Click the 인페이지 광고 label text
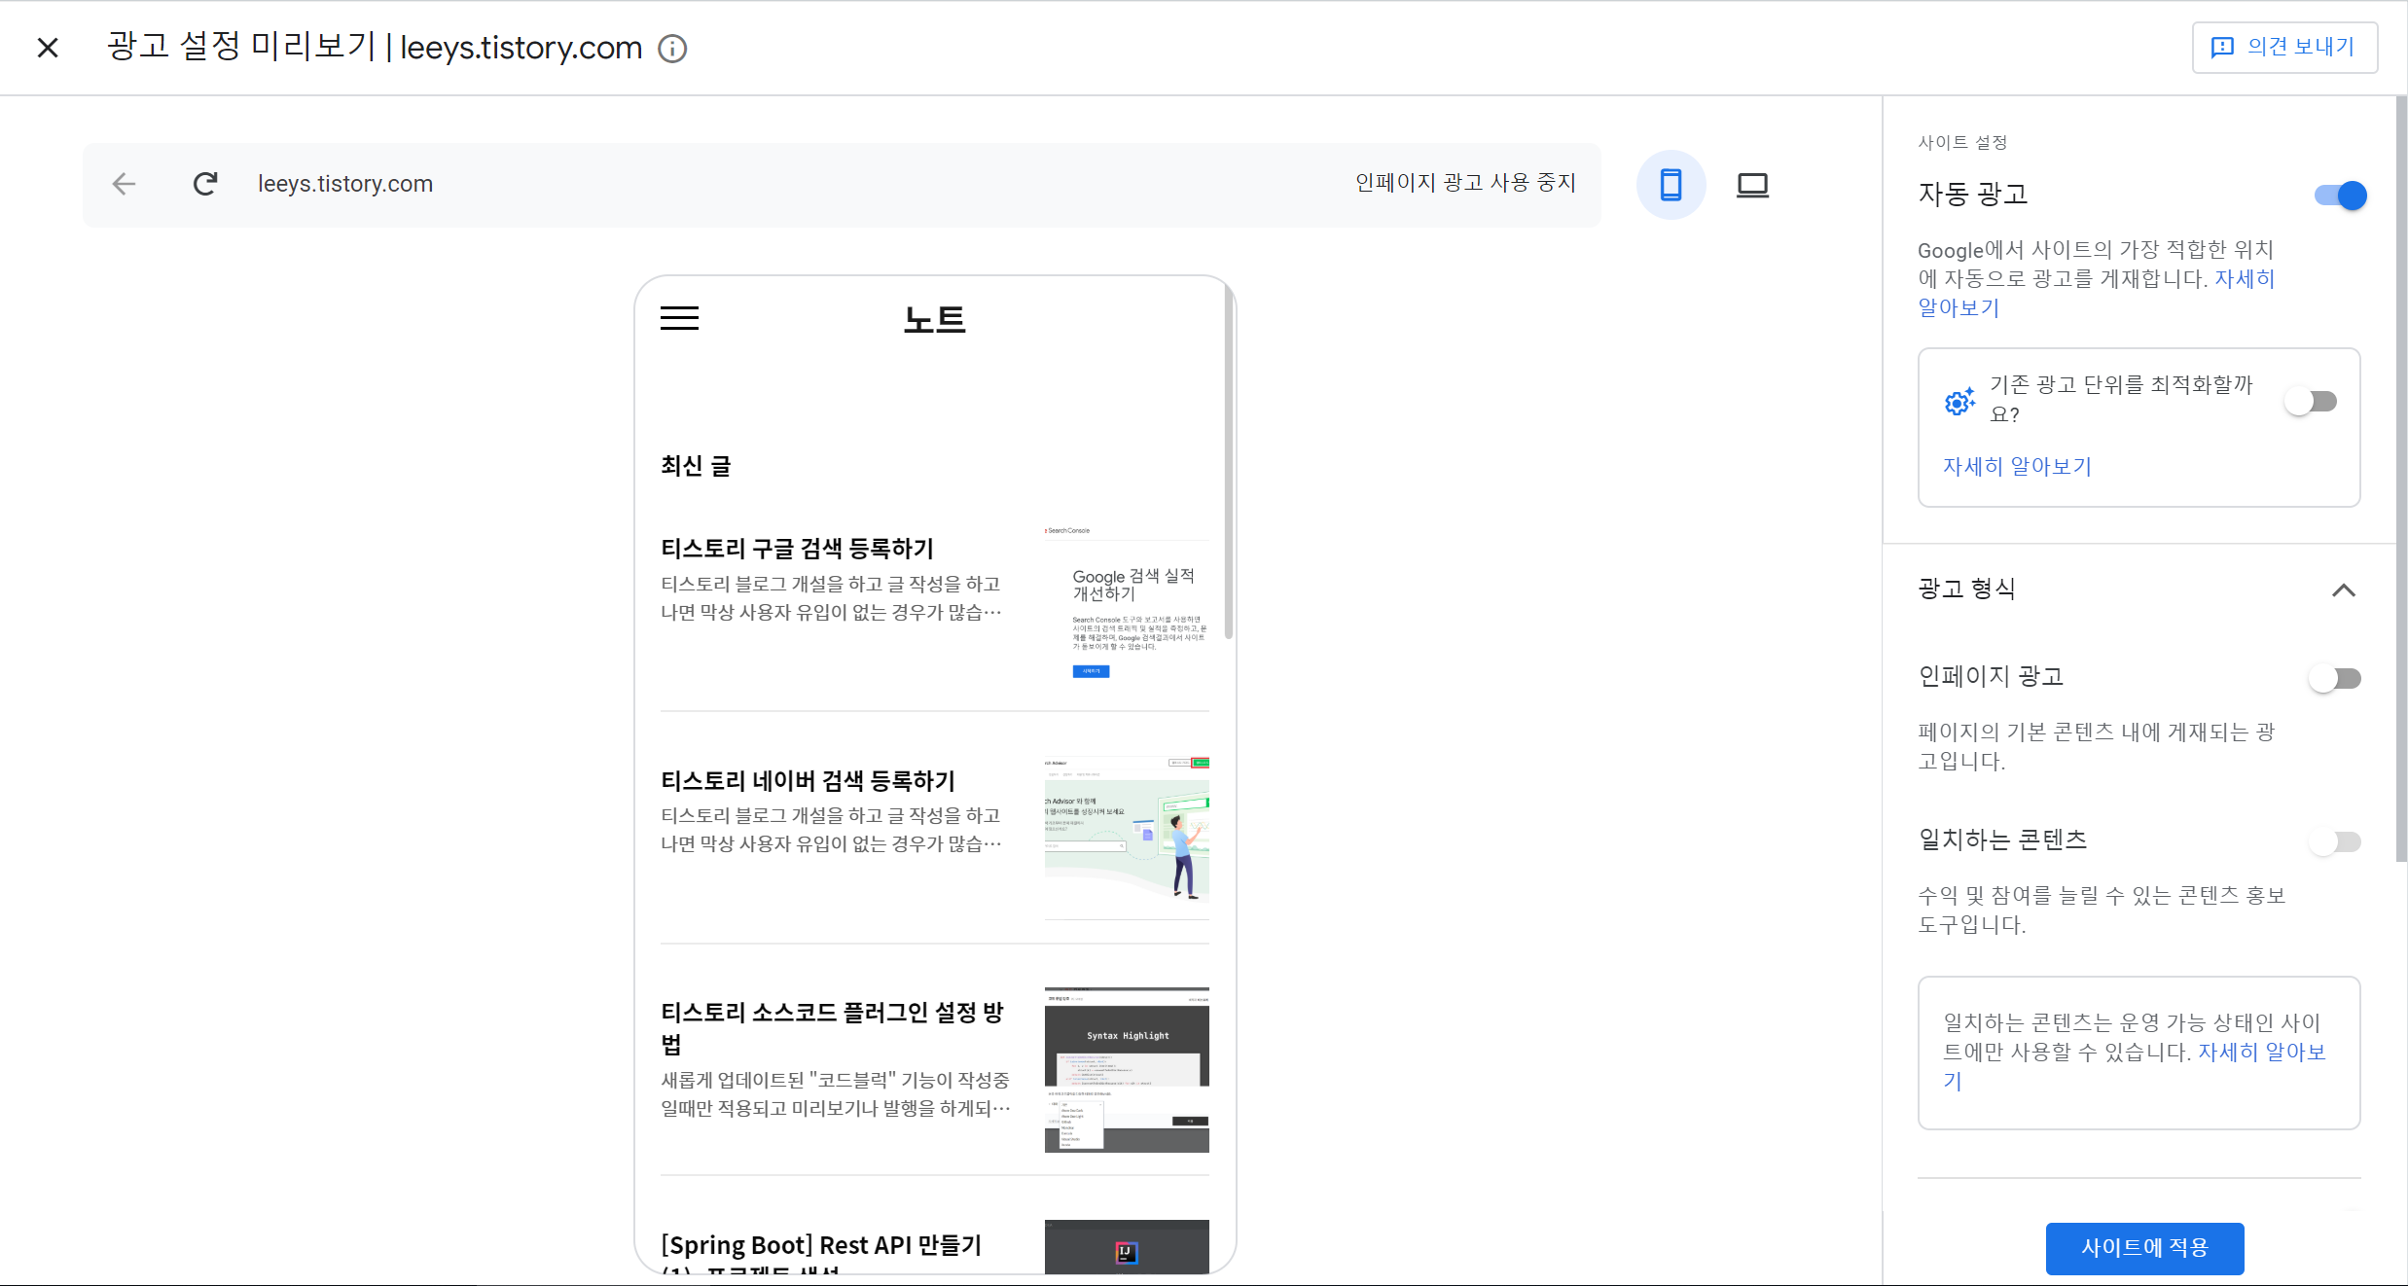 click(x=1991, y=676)
